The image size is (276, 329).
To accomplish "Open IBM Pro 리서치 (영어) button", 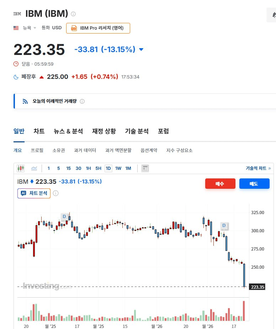I will 98,28.
